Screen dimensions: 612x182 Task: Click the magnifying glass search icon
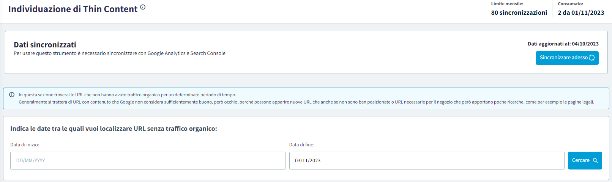(595, 160)
